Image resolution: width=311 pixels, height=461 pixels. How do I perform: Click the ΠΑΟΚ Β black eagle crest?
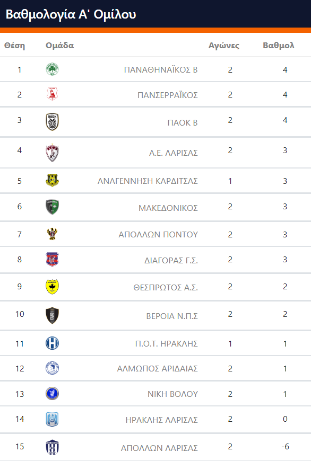(x=53, y=122)
